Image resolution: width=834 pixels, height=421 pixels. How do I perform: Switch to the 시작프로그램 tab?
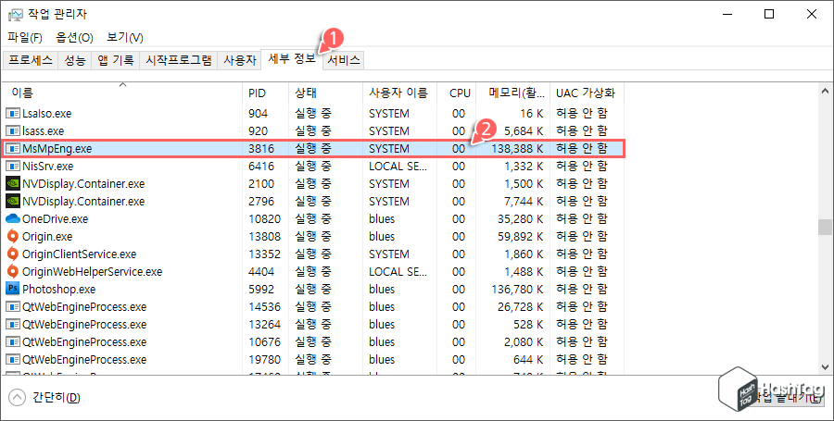(x=179, y=60)
